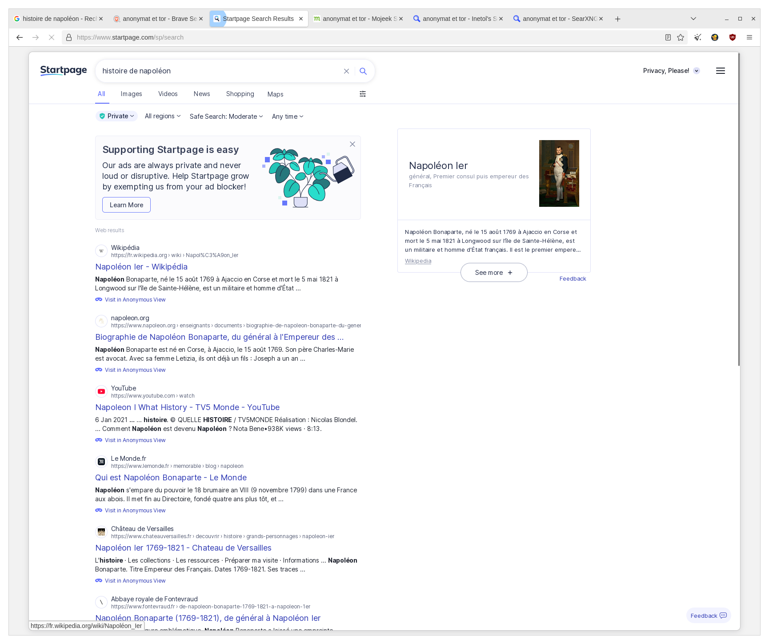
Task: Dismiss the Supporting Startpage banner
Action: click(x=352, y=144)
